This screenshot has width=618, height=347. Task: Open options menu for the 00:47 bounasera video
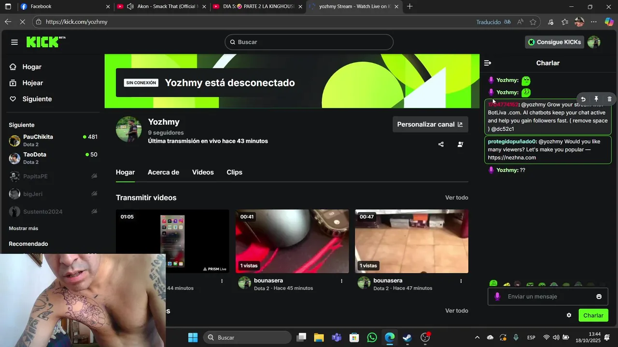click(x=461, y=280)
